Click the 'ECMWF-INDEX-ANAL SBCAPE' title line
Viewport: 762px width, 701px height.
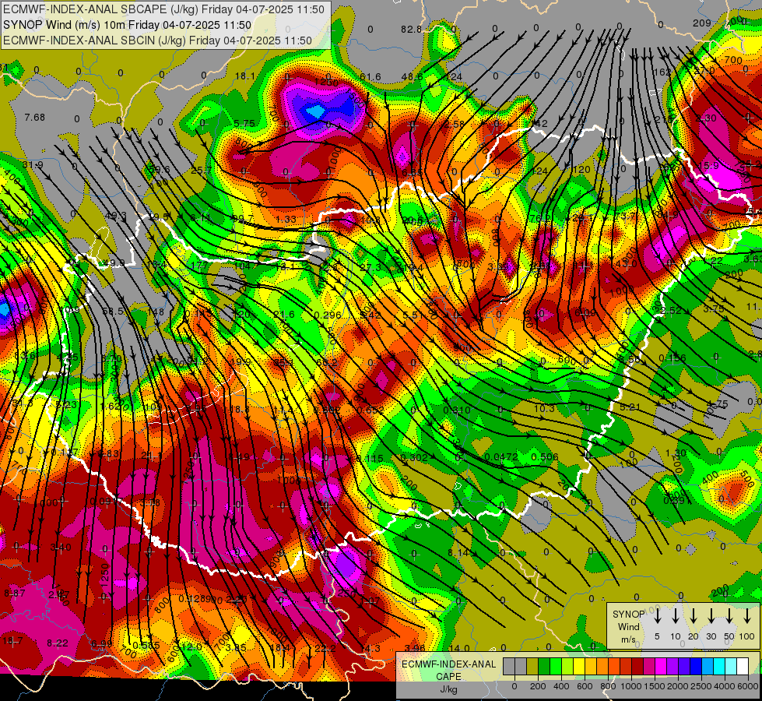click(163, 9)
